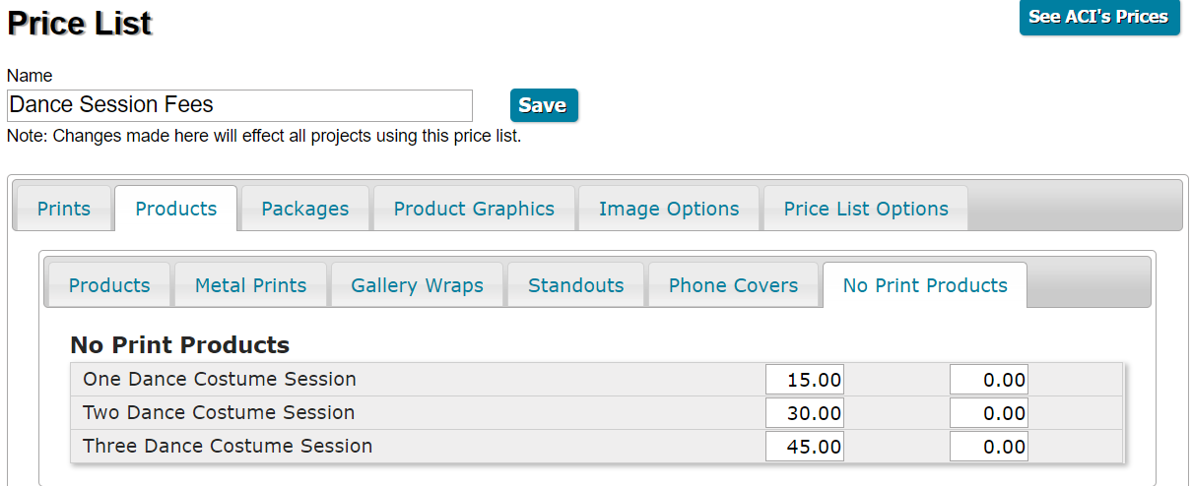Screen dimensions: 1192x486
Task: Switch to the Prints tab
Action: click(64, 209)
